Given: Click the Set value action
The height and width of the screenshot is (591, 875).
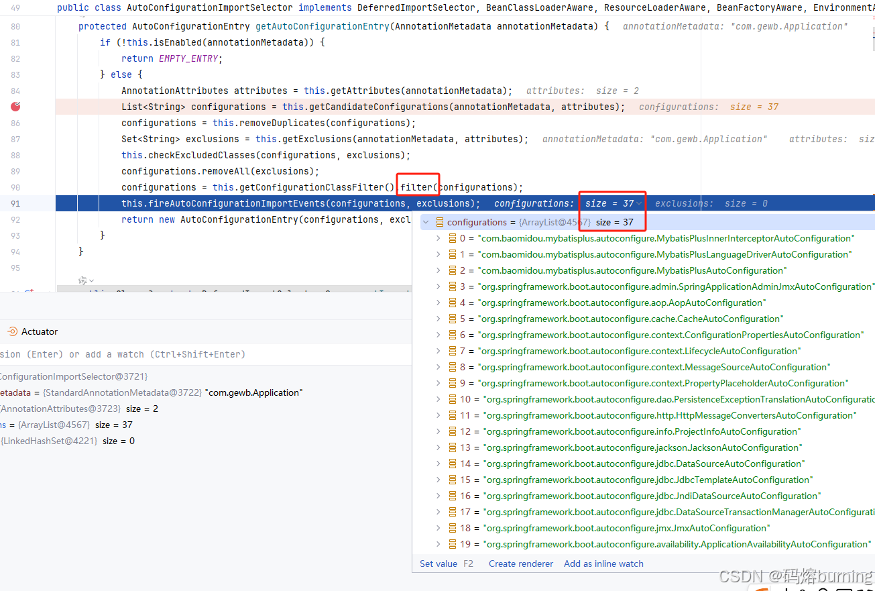Looking at the screenshot, I should 439,563.
